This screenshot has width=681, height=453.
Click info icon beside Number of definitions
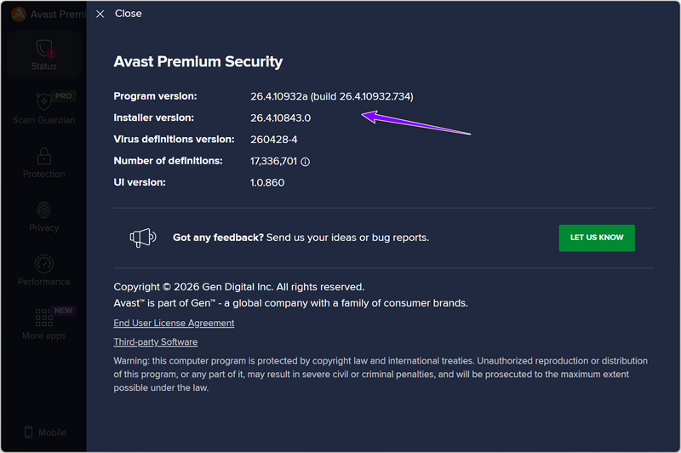coord(305,161)
